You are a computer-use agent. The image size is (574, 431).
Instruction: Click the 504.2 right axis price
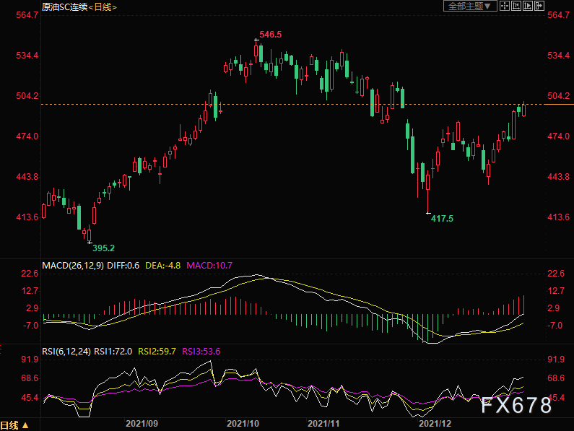pos(558,96)
